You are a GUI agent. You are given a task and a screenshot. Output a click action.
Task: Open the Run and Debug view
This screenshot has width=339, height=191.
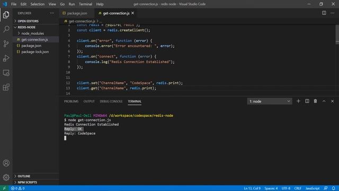pyautogui.click(x=6, y=58)
